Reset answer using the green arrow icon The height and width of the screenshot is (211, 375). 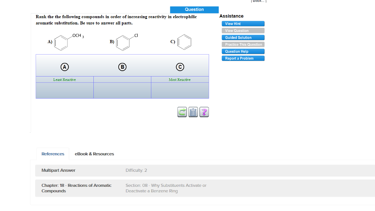point(182,112)
